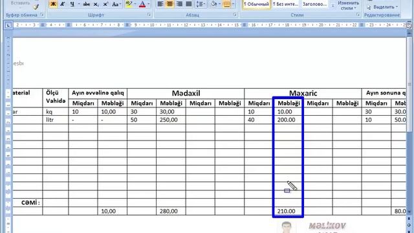Open the highlight color dropdown arrow
The width and height of the screenshot is (414, 233).
click(x=135, y=4)
